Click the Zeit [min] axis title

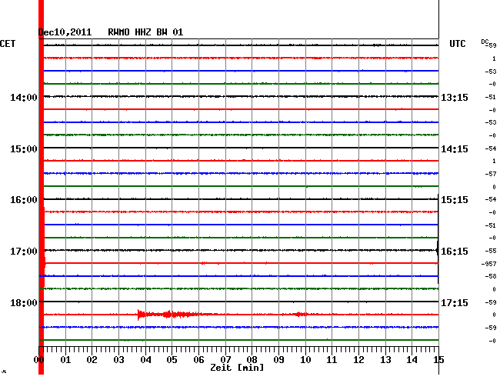[237, 368]
